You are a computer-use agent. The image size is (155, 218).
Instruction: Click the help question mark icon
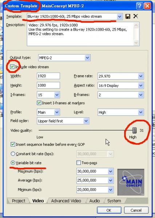tap(140, 6)
